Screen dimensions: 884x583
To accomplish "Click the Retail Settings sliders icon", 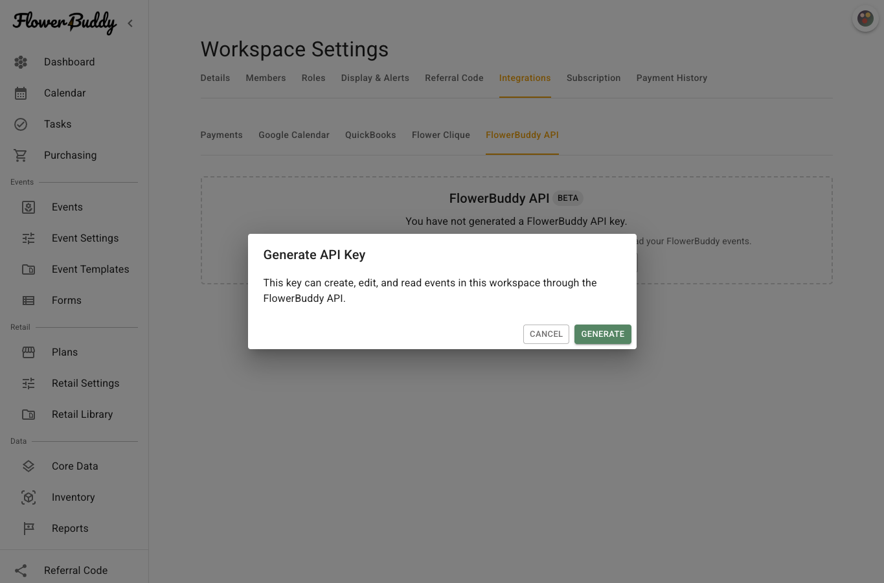I will 28,383.
